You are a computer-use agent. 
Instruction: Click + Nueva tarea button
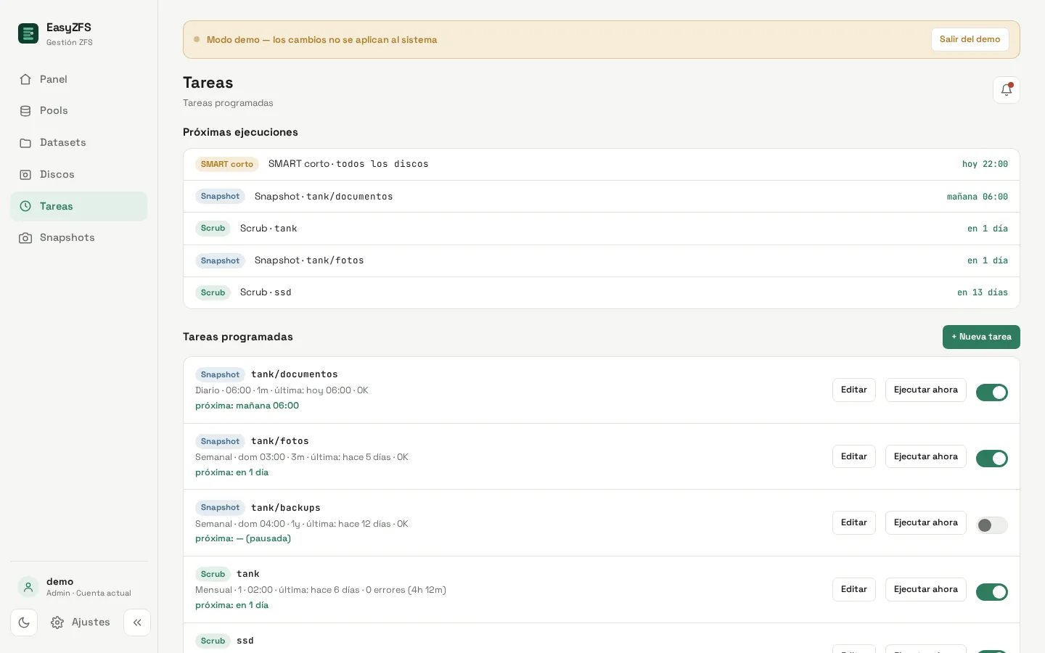click(981, 337)
